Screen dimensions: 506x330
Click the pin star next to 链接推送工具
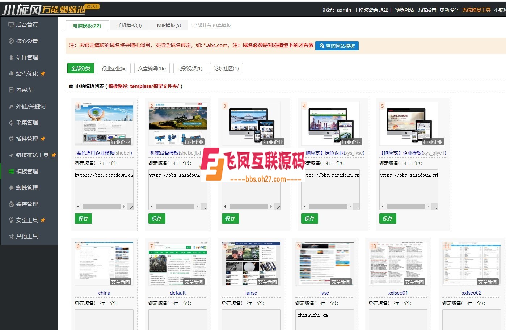click(54, 155)
